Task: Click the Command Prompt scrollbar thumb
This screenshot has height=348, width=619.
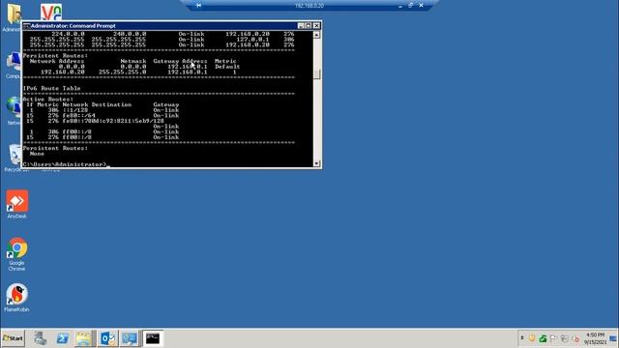Action: [x=316, y=73]
